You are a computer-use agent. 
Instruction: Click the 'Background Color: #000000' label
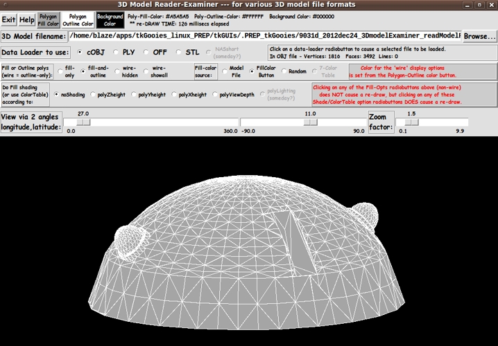pyautogui.click(x=302, y=17)
